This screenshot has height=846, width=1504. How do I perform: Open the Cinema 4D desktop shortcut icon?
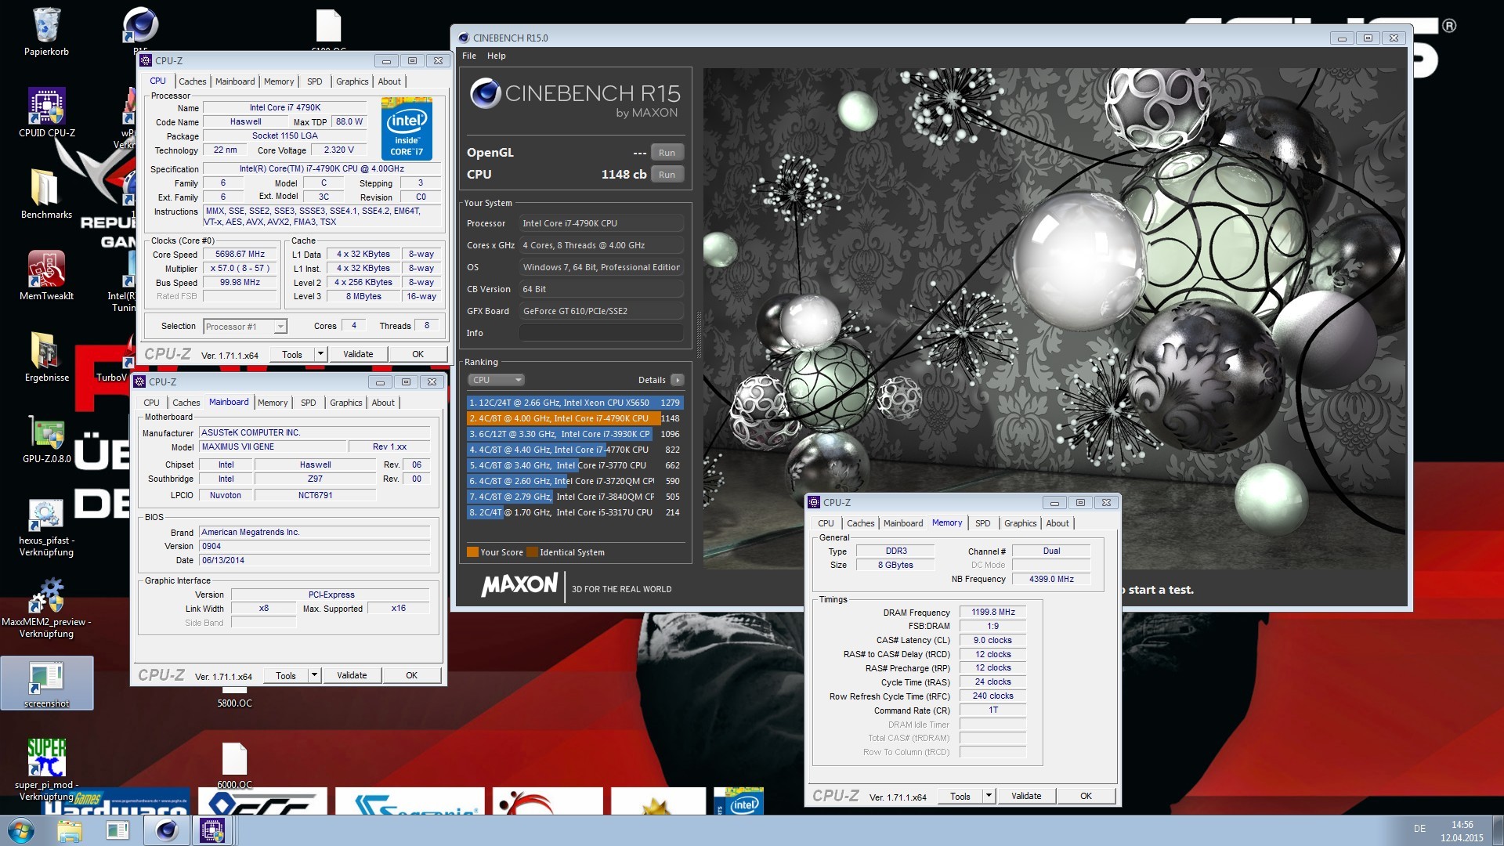click(140, 27)
